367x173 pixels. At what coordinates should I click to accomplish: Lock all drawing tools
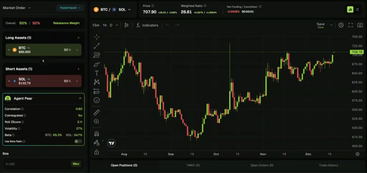pyautogui.click(x=96, y=152)
